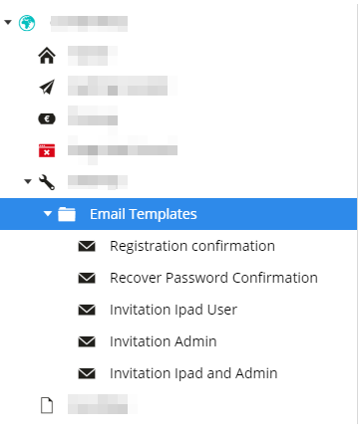Click the blank document page icon

coord(47,405)
